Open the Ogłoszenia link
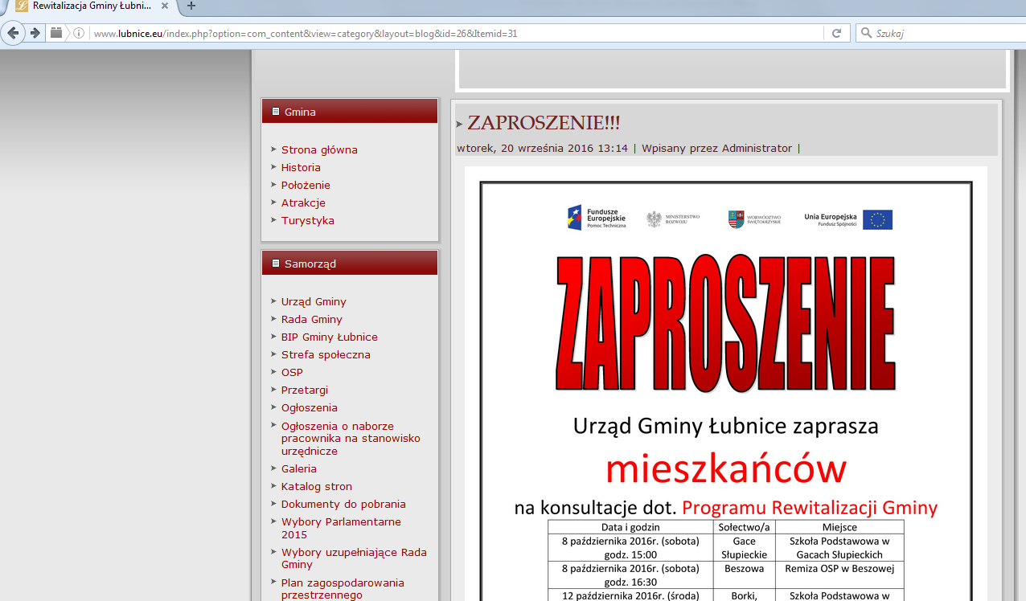Screen dimensions: 1026x601 310,407
